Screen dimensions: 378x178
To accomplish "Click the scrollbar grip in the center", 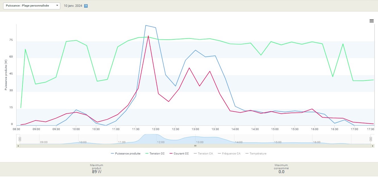I will 195,146.
